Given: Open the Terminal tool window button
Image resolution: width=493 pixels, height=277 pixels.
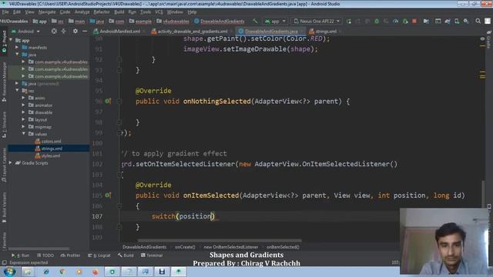Looking at the screenshot, I should coord(152,255).
